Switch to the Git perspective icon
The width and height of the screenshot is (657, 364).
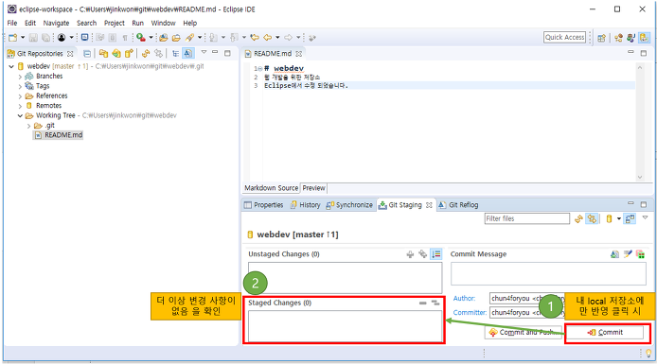[645, 38]
